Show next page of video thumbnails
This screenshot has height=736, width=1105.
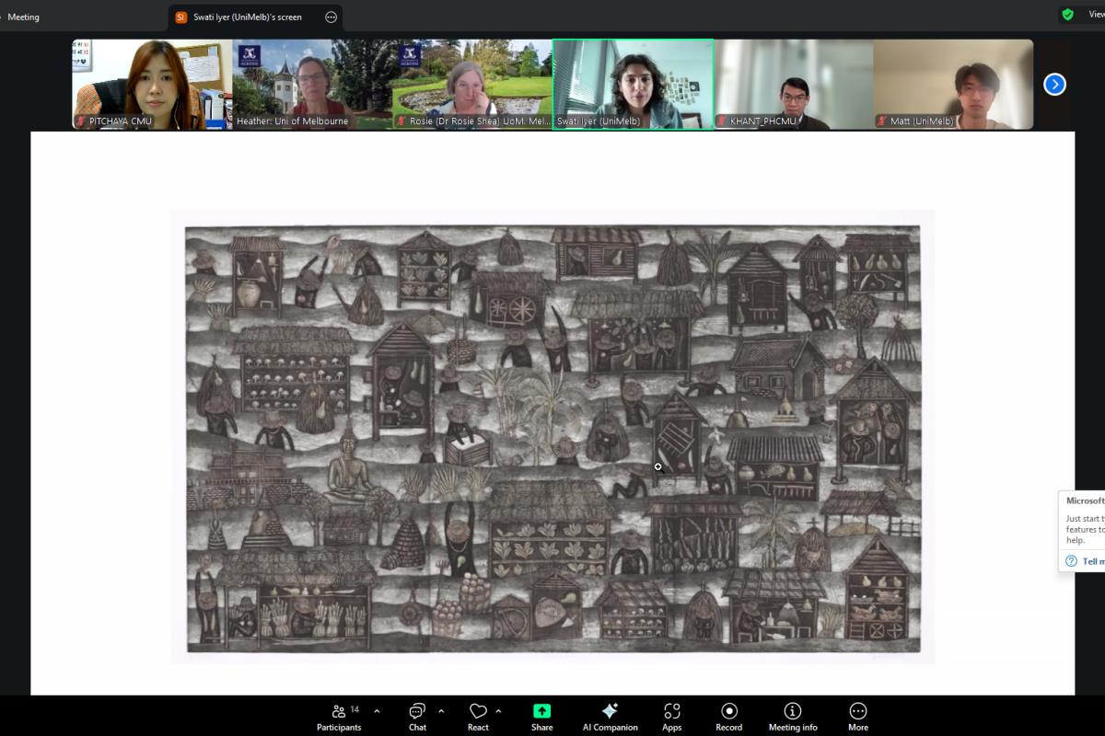[1054, 85]
